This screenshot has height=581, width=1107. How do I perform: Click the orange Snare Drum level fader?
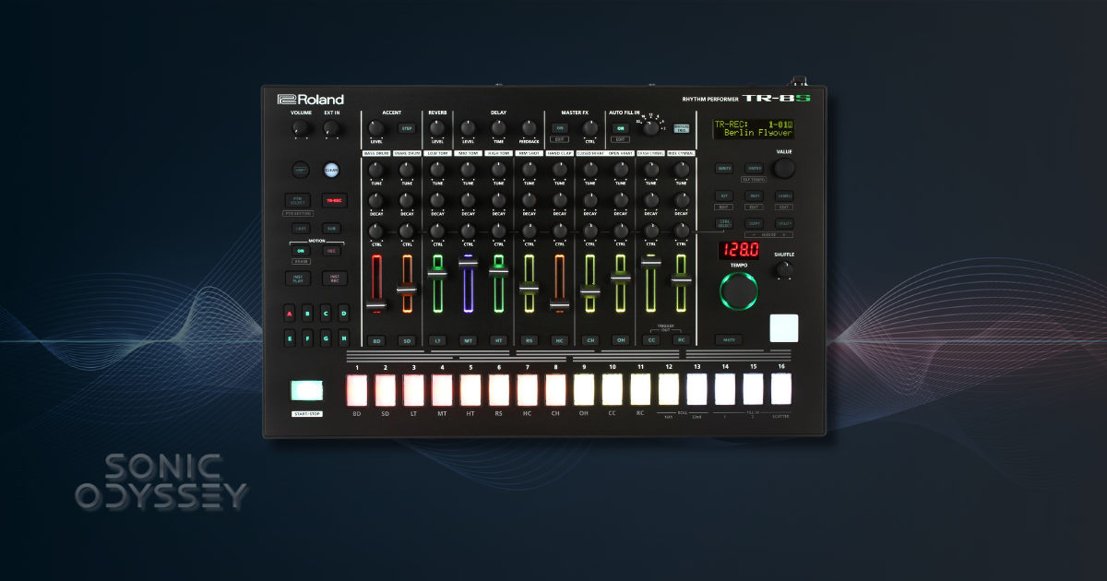click(406, 285)
